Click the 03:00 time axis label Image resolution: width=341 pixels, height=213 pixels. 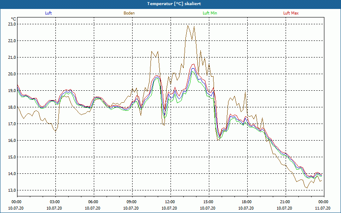click(x=56, y=202)
